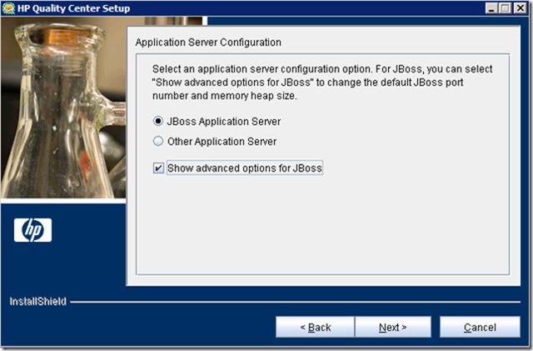Close the setup window

pyautogui.click(x=520, y=8)
